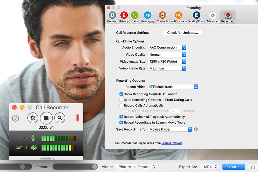Click the magnifier icon in Call Recorder
Image resolution: width=258 pixels, height=172 pixels.
pos(60,118)
